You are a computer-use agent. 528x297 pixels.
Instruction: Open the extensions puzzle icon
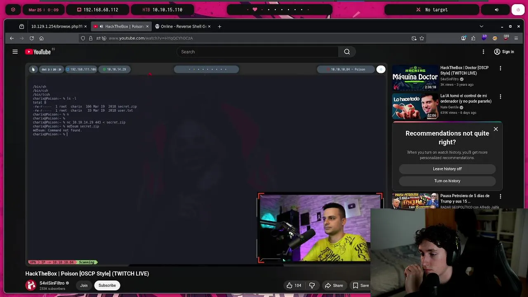pos(473,38)
